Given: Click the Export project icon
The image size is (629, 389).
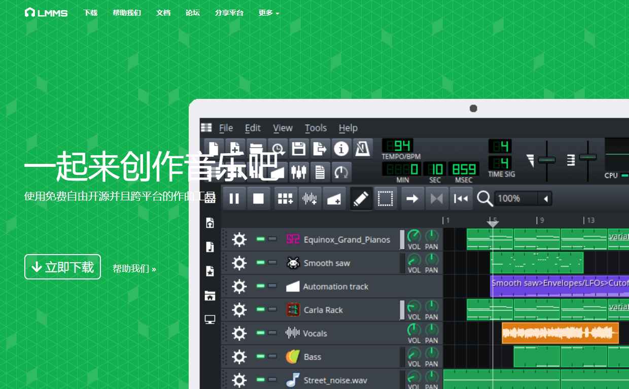Looking at the screenshot, I should click(320, 149).
